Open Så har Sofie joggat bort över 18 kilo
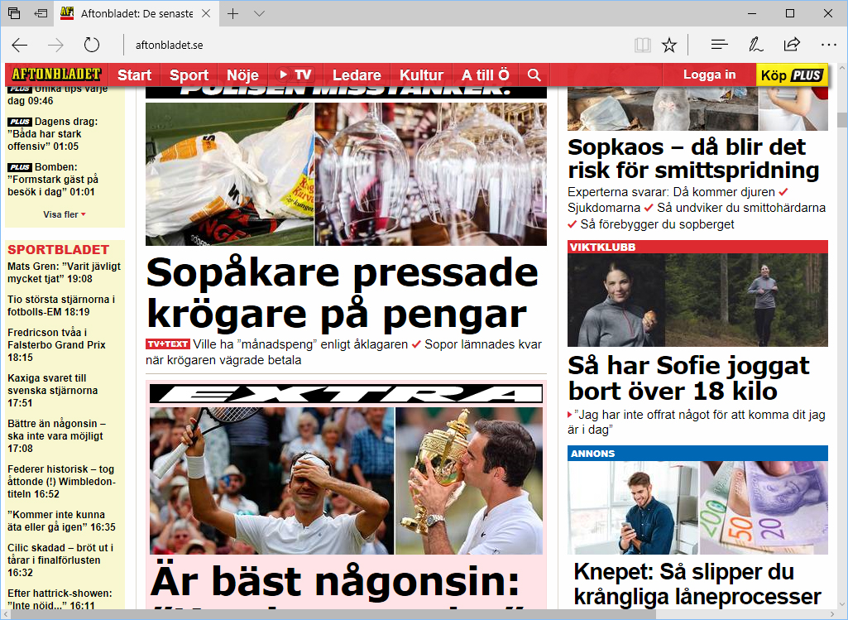 click(688, 378)
